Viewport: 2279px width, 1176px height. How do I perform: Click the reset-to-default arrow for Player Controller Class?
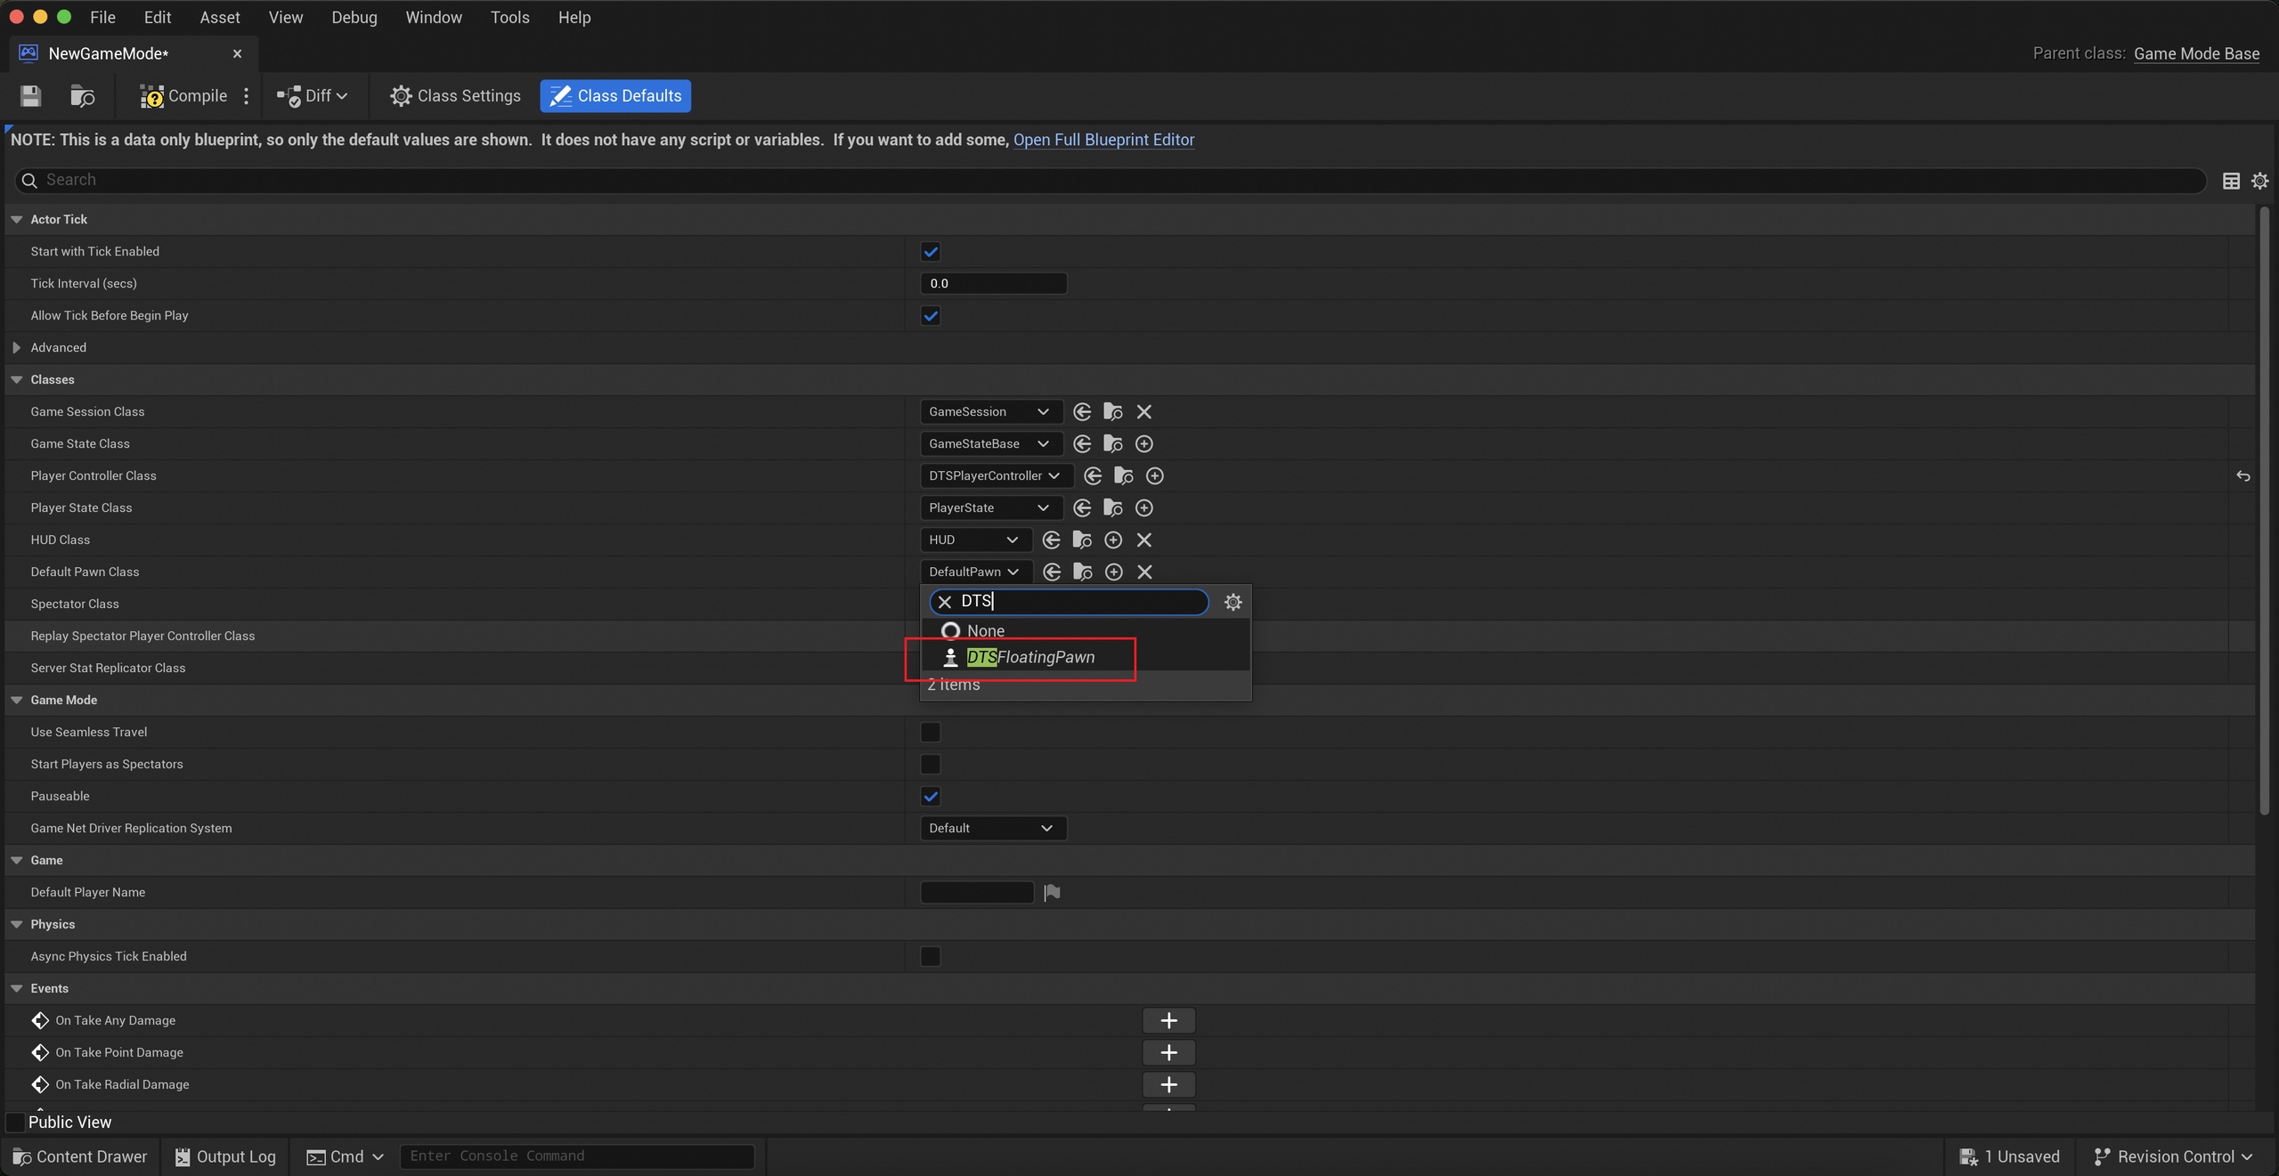coord(2242,476)
